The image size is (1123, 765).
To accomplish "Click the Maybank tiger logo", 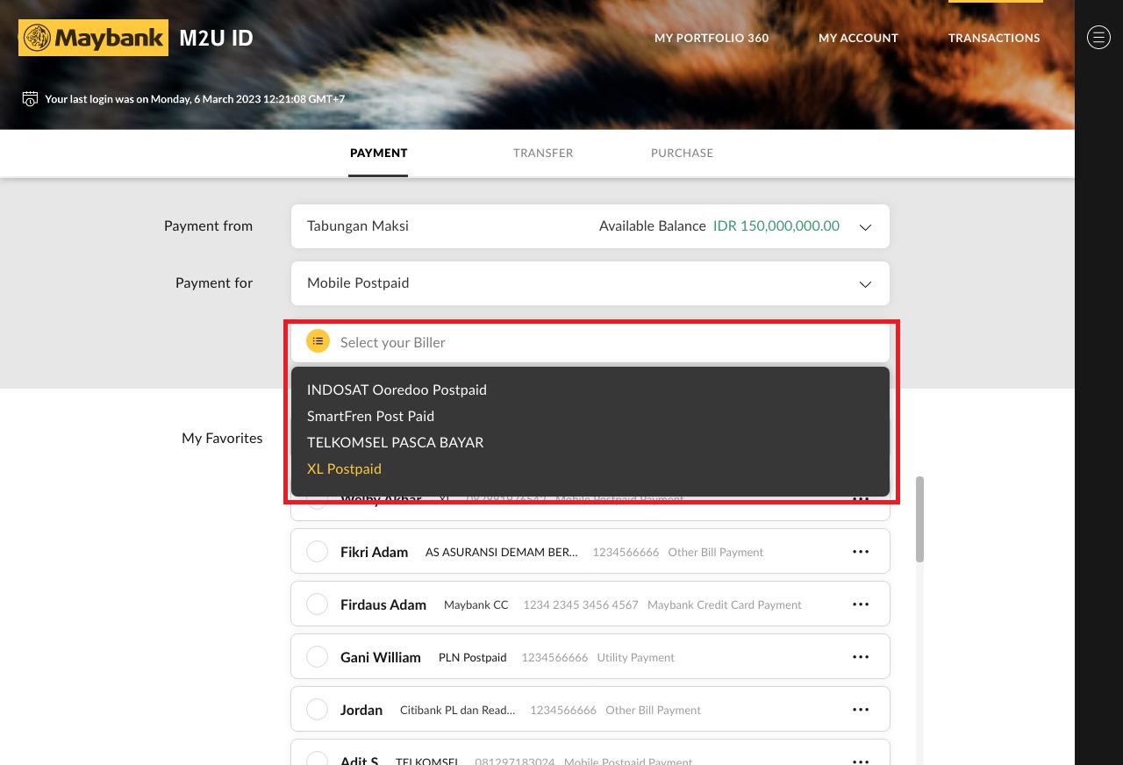I will tap(37, 38).
